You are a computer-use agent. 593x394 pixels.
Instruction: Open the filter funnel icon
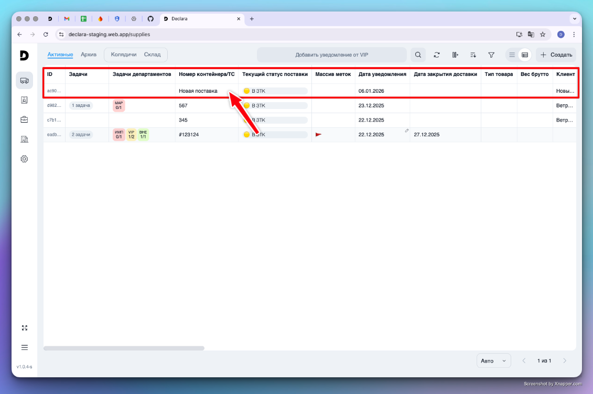pos(491,55)
